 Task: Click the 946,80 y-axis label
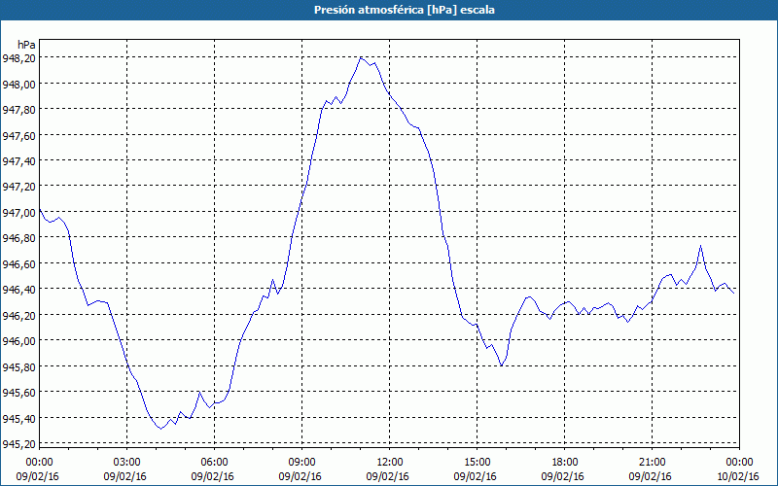tap(18, 238)
